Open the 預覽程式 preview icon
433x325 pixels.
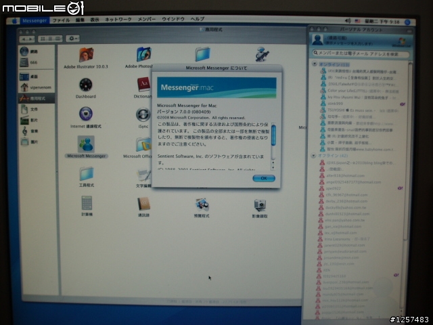(x=202, y=205)
